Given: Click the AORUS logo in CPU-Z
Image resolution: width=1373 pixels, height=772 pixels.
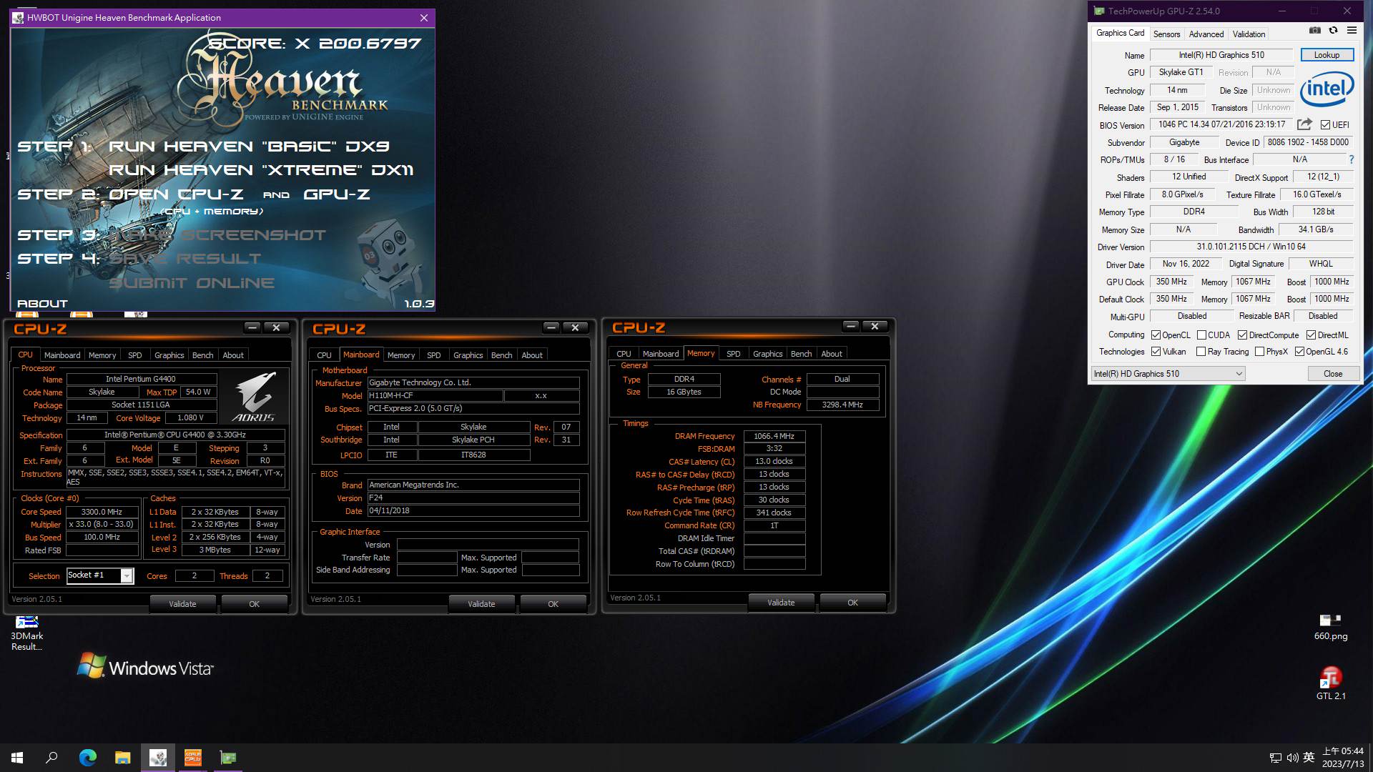Looking at the screenshot, I should [254, 397].
